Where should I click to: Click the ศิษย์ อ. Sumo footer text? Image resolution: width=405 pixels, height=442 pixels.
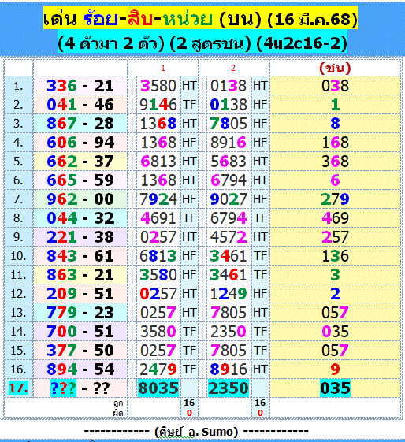pos(196,431)
